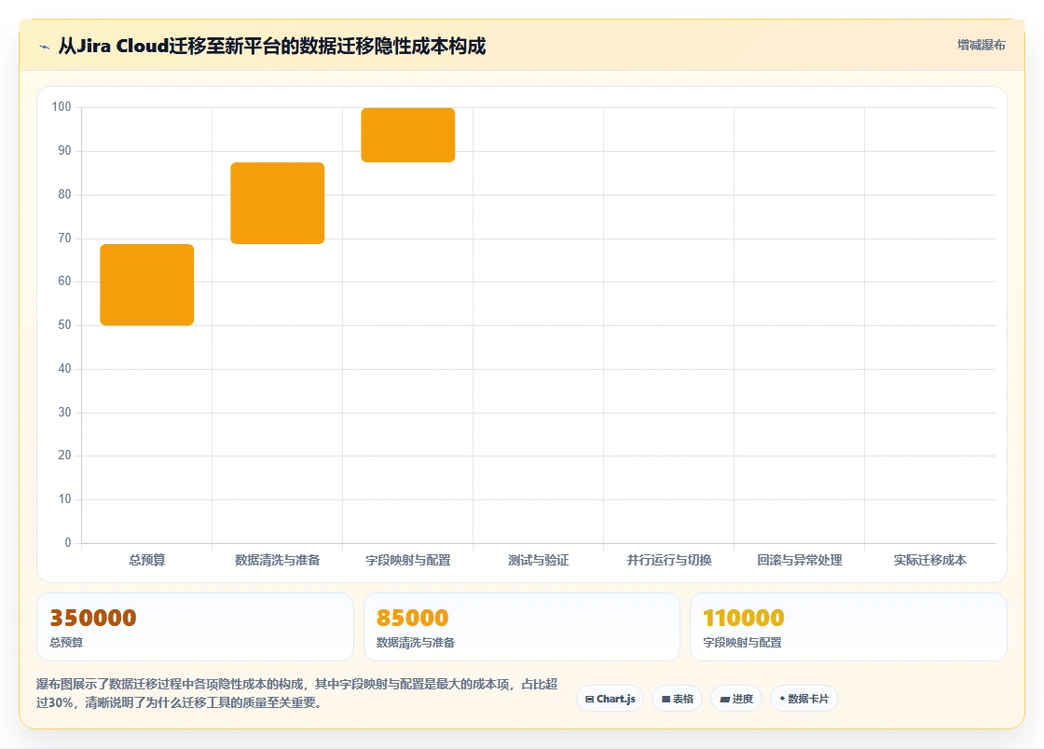The width and height of the screenshot is (1044, 749).
Task: Click the y-axis value 0
Action: 68,543
